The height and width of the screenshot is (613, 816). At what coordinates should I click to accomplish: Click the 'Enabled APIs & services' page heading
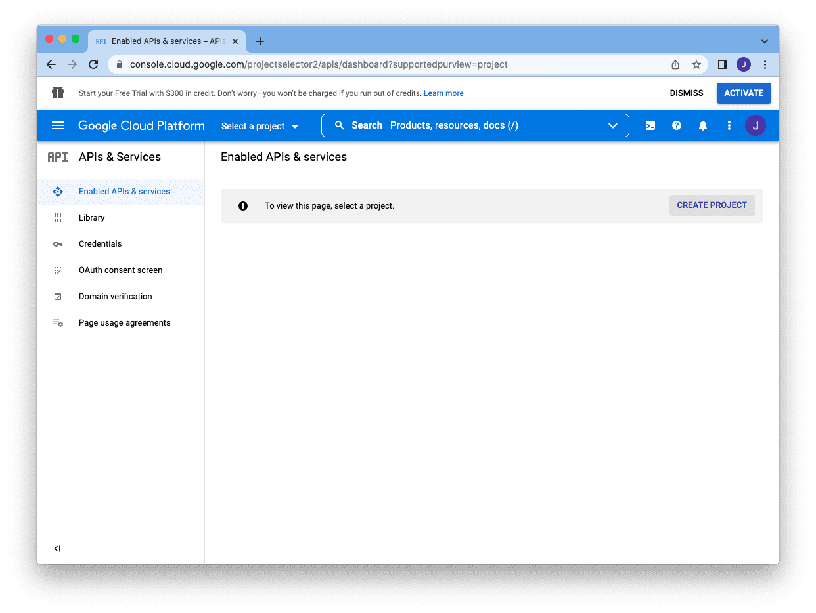point(284,157)
